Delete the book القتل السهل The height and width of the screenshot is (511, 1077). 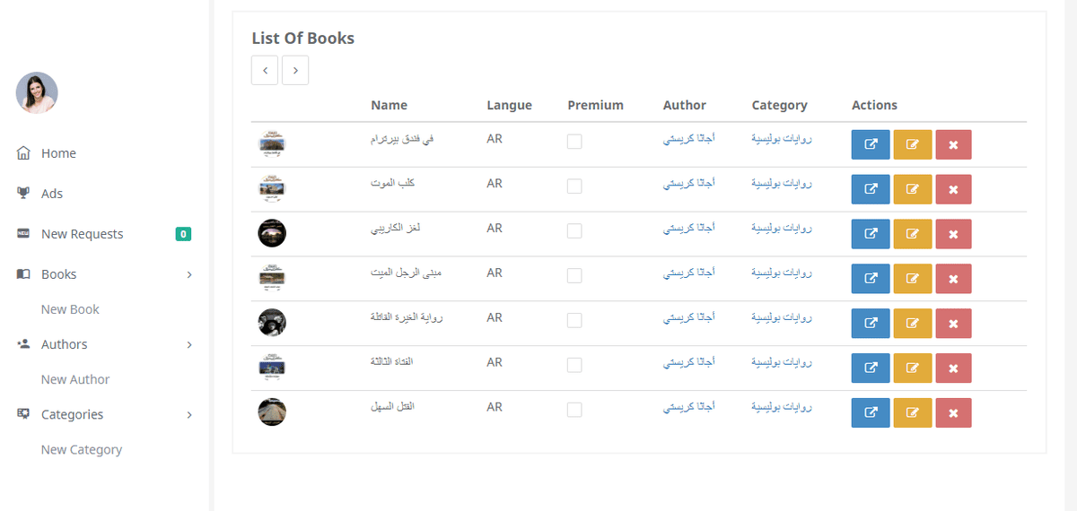click(x=953, y=413)
